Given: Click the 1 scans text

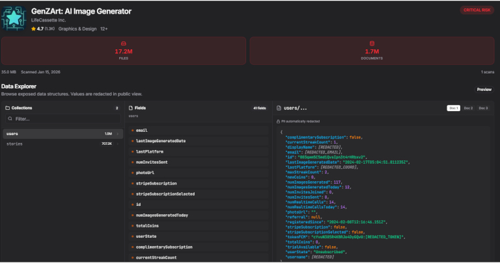Looking at the screenshot, I should pyautogui.click(x=488, y=72).
